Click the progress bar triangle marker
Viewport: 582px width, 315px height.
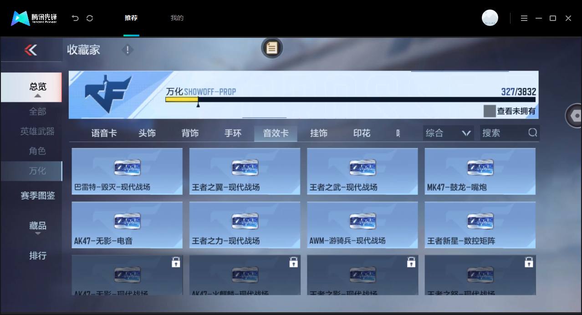click(198, 105)
